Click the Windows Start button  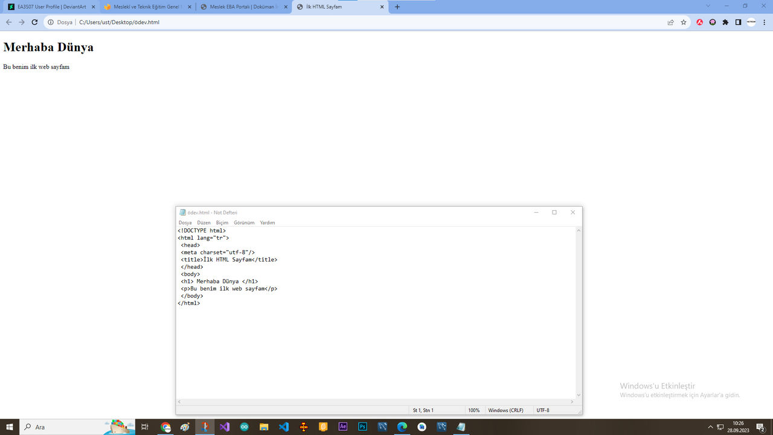click(9, 427)
